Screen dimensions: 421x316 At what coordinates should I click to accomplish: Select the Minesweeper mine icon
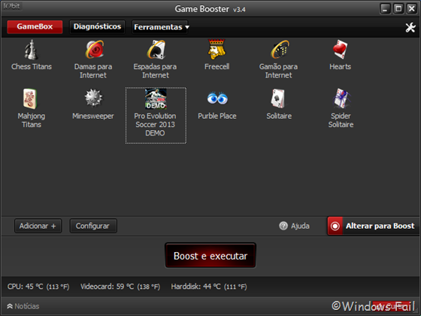[93, 99]
